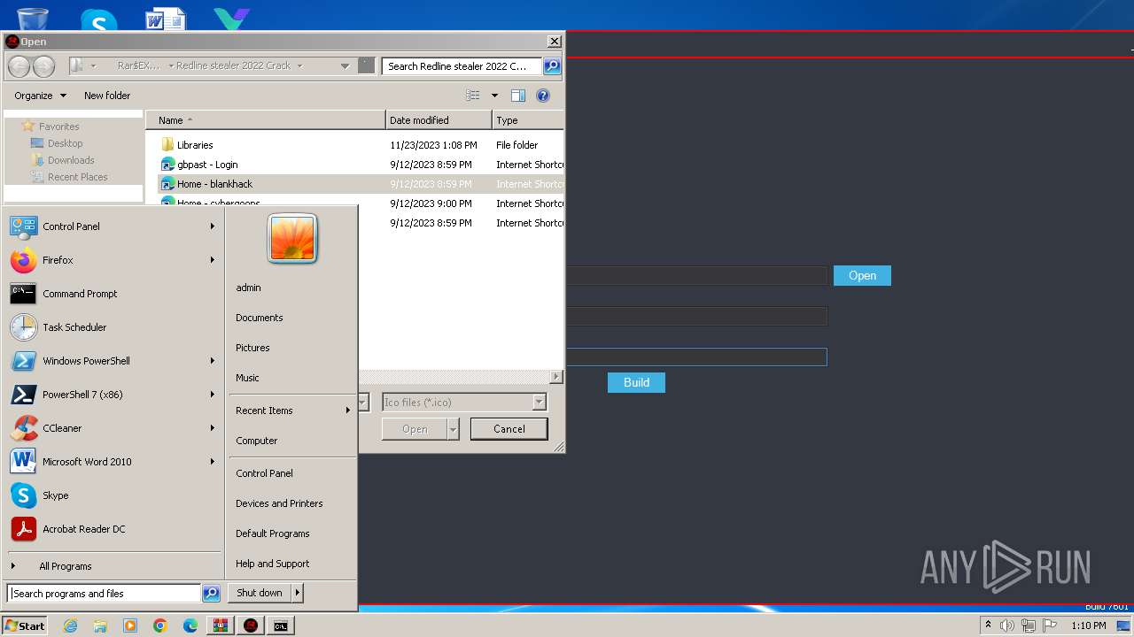Click the change view icon in Open dialog
The image size is (1134, 637).
pyautogui.click(x=473, y=96)
